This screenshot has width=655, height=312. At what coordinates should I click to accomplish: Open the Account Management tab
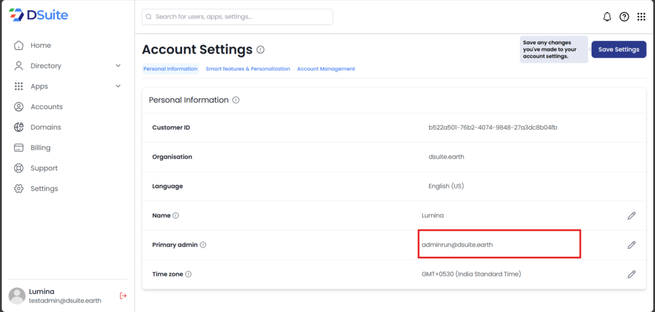pos(326,69)
